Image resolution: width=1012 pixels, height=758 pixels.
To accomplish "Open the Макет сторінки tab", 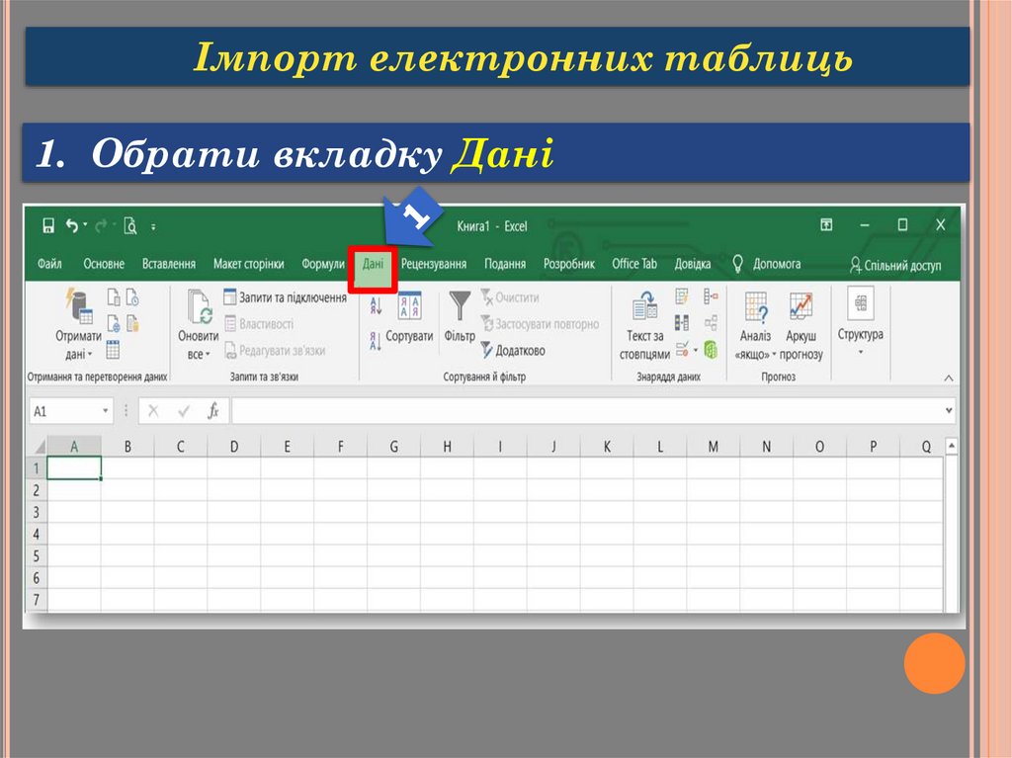I will [x=248, y=264].
